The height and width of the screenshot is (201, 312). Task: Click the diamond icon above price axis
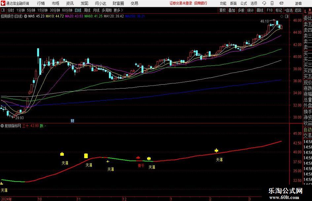(282, 17)
